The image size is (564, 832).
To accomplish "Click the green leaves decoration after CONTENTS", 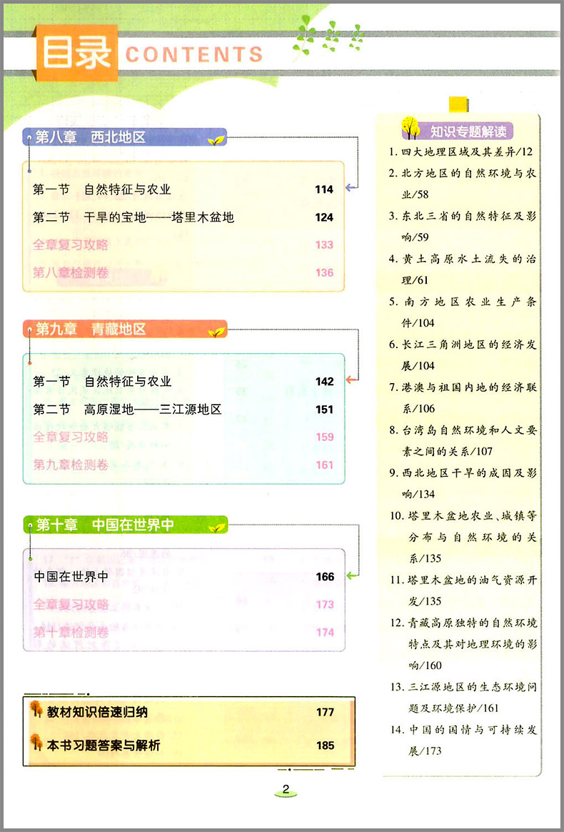I will 328,39.
